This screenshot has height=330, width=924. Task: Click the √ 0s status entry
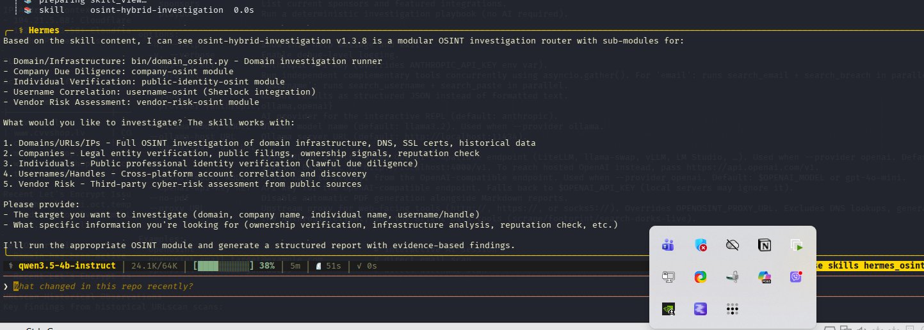pyautogui.click(x=367, y=265)
